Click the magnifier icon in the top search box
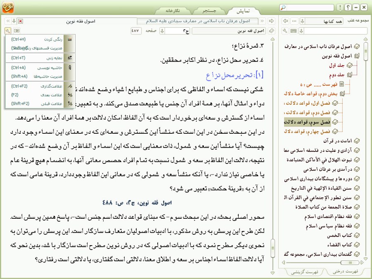The height and width of the screenshot is (279, 372). coord(283,8)
